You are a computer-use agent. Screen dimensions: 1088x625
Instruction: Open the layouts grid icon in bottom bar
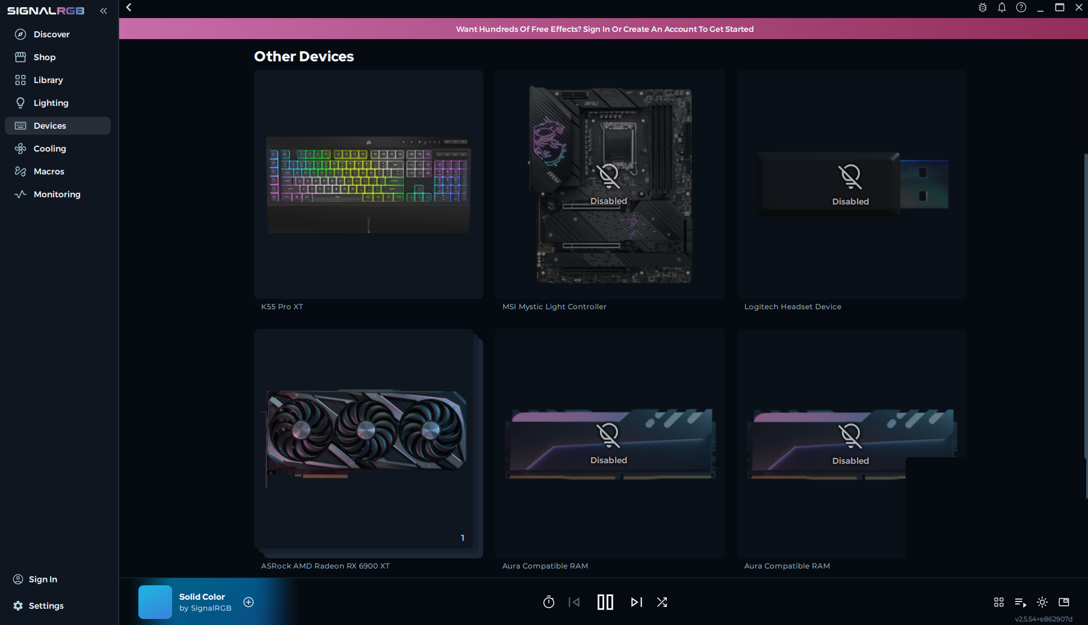click(x=999, y=602)
